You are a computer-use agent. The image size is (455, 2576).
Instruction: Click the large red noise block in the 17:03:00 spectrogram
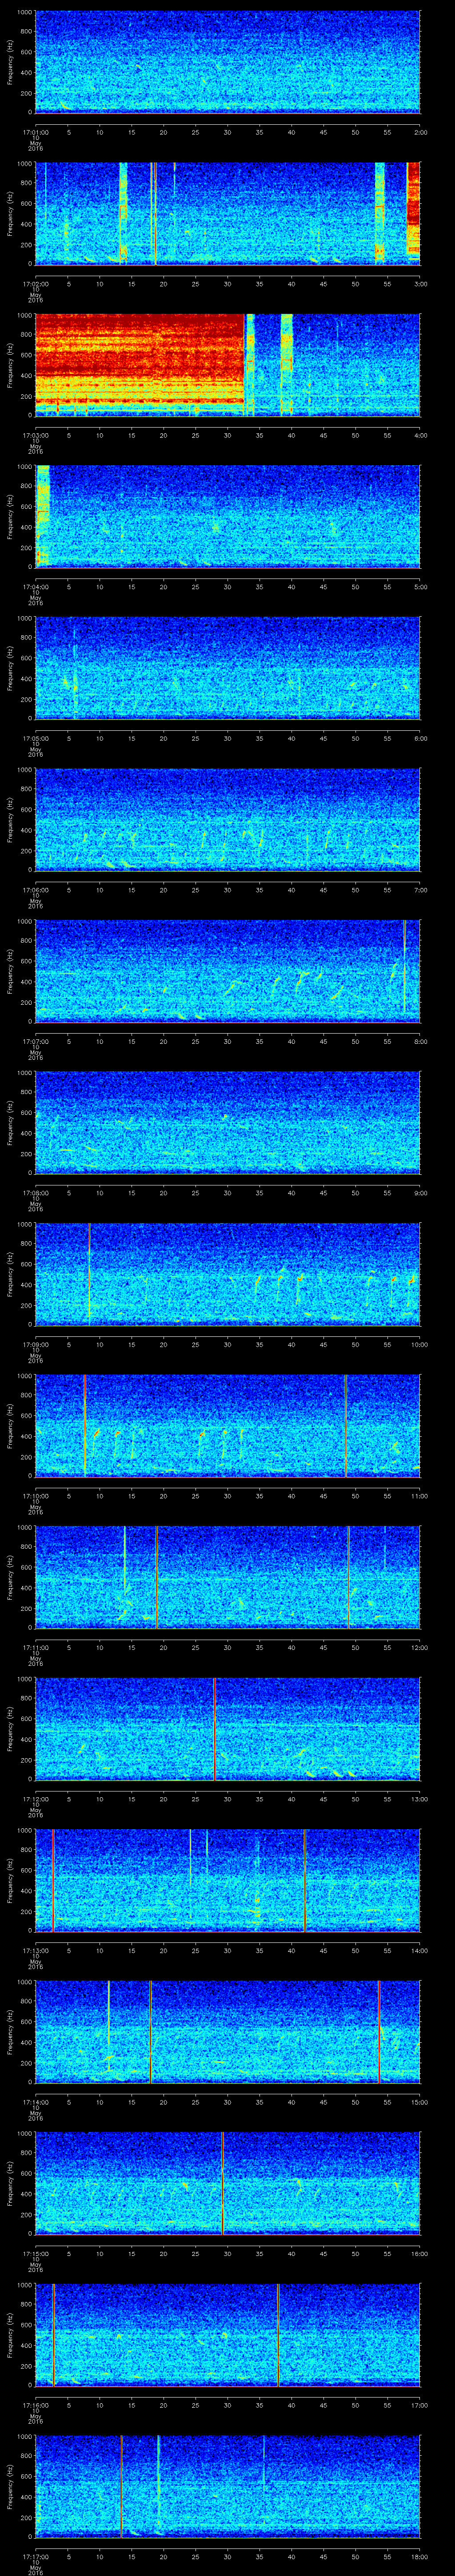point(139,360)
